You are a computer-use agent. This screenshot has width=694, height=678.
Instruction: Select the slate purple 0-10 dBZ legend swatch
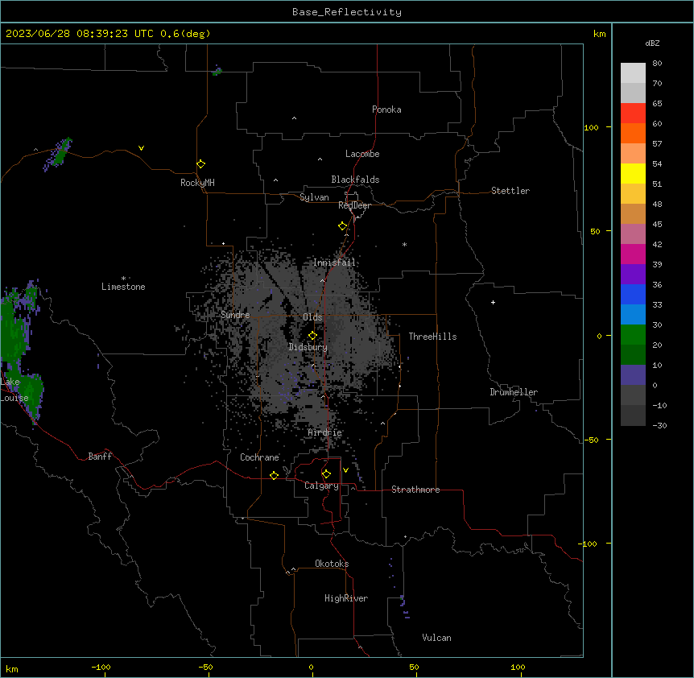click(x=633, y=375)
